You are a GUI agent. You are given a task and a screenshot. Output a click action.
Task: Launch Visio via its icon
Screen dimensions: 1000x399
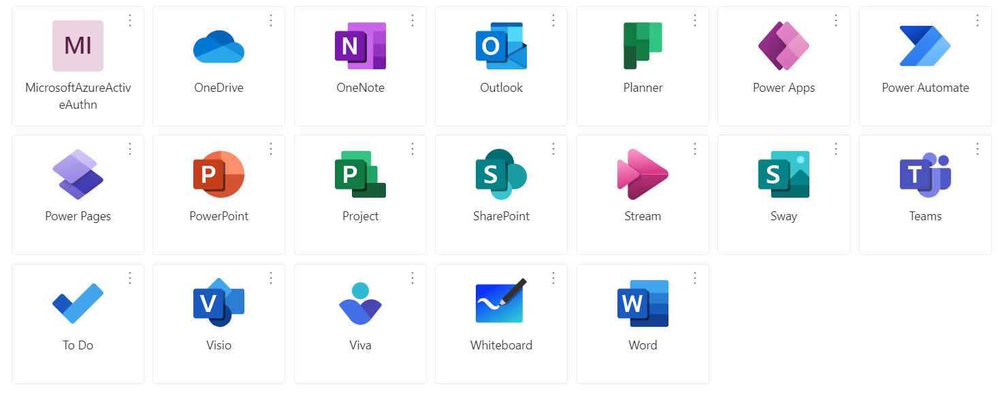[219, 302]
